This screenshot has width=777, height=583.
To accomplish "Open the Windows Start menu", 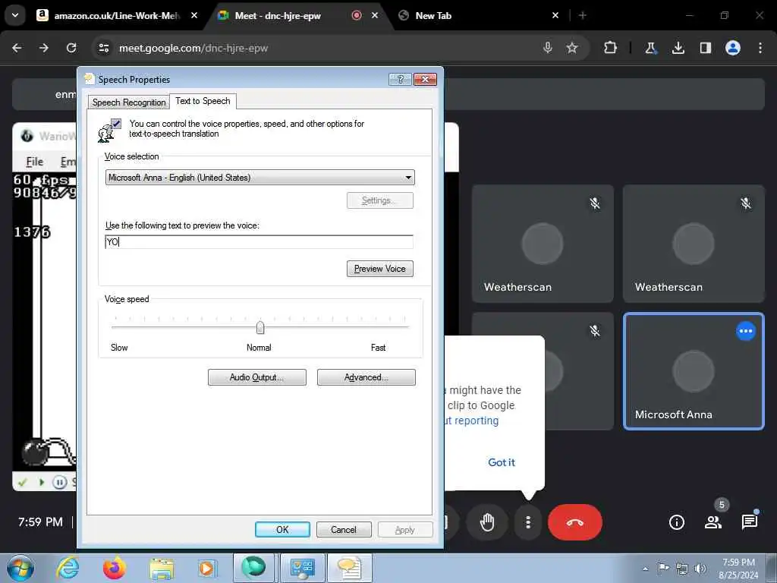I will click(x=20, y=568).
